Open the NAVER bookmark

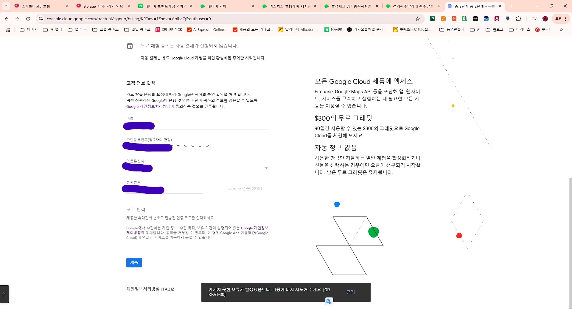(x=333, y=30)
